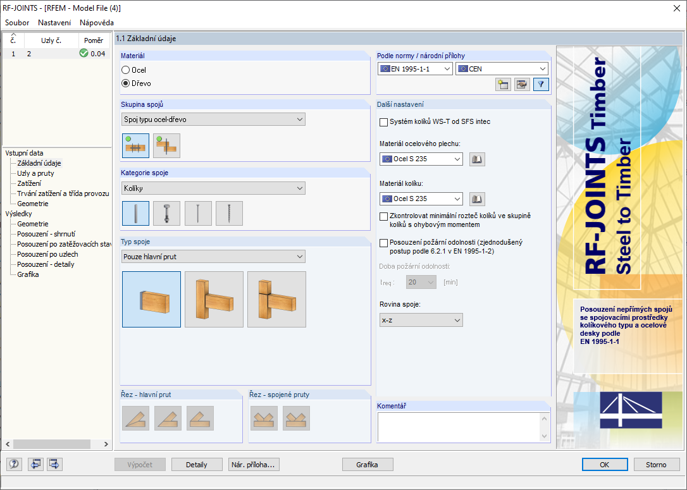Image resolution: width=687 pixels, height=490 pixels.
Task: Select main member only joint type thumbnail
Action: tap(152, 300)
